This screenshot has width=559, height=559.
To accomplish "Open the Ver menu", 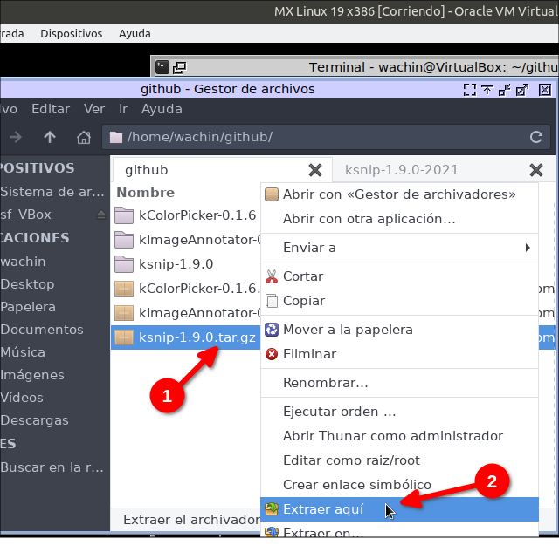I will click(94, 109).
